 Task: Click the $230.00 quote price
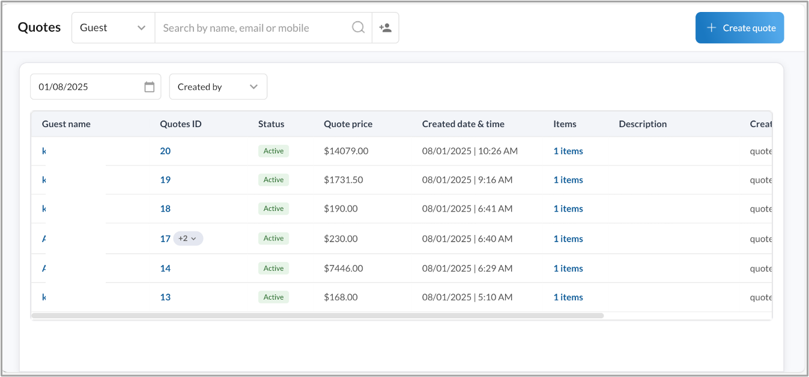341,239
